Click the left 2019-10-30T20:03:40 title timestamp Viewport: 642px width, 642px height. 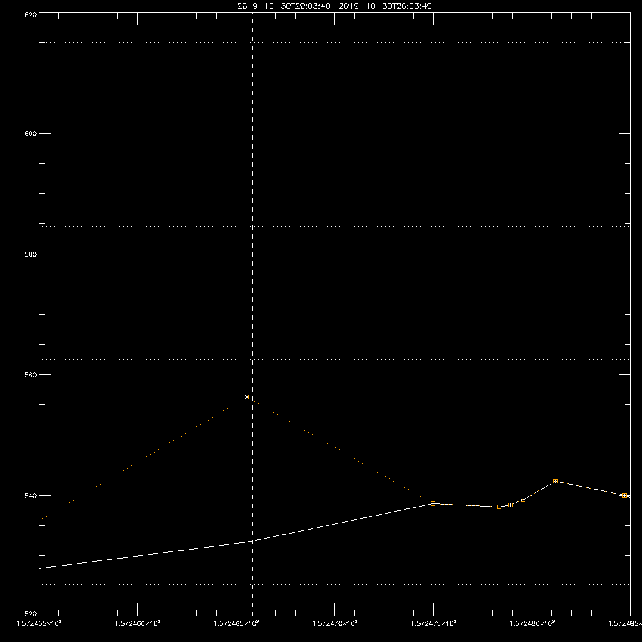point(284,6)
